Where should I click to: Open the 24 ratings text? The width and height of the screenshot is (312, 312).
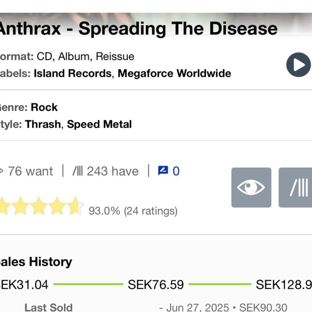click(x=151, y=211)
